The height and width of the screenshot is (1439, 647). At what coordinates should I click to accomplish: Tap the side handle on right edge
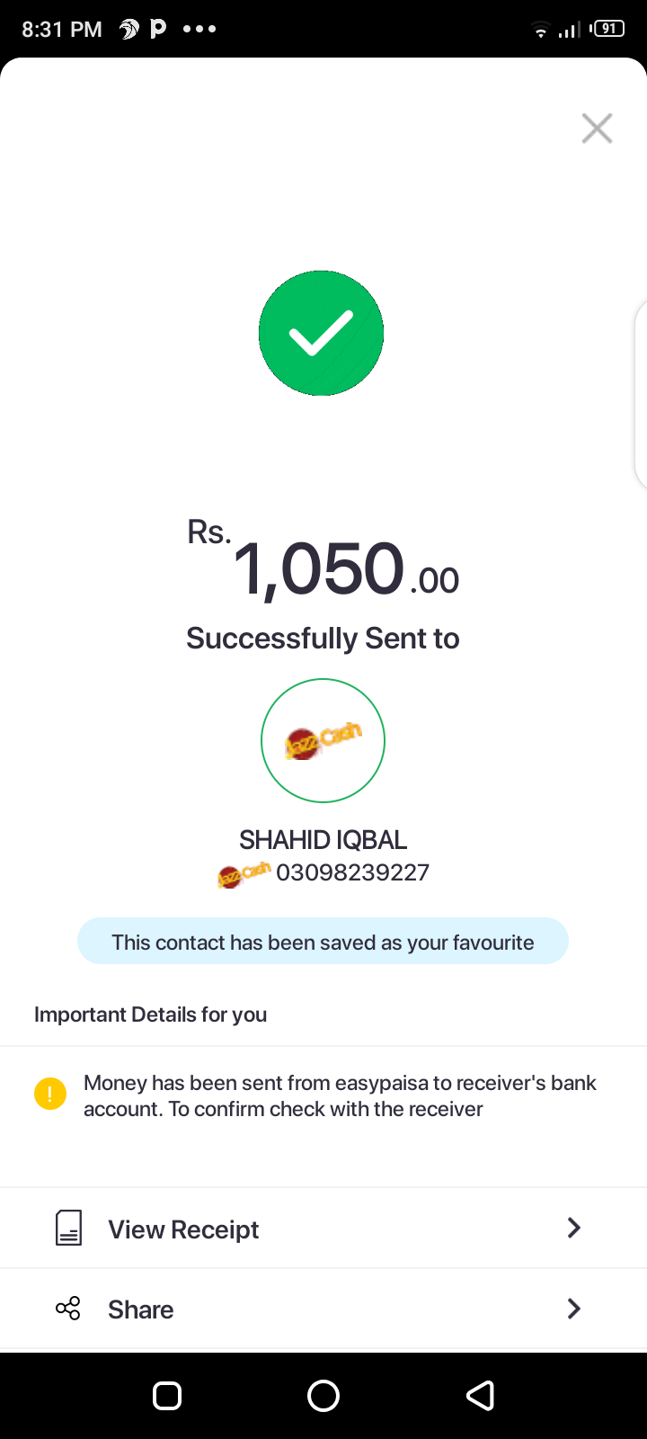[640, 396]
